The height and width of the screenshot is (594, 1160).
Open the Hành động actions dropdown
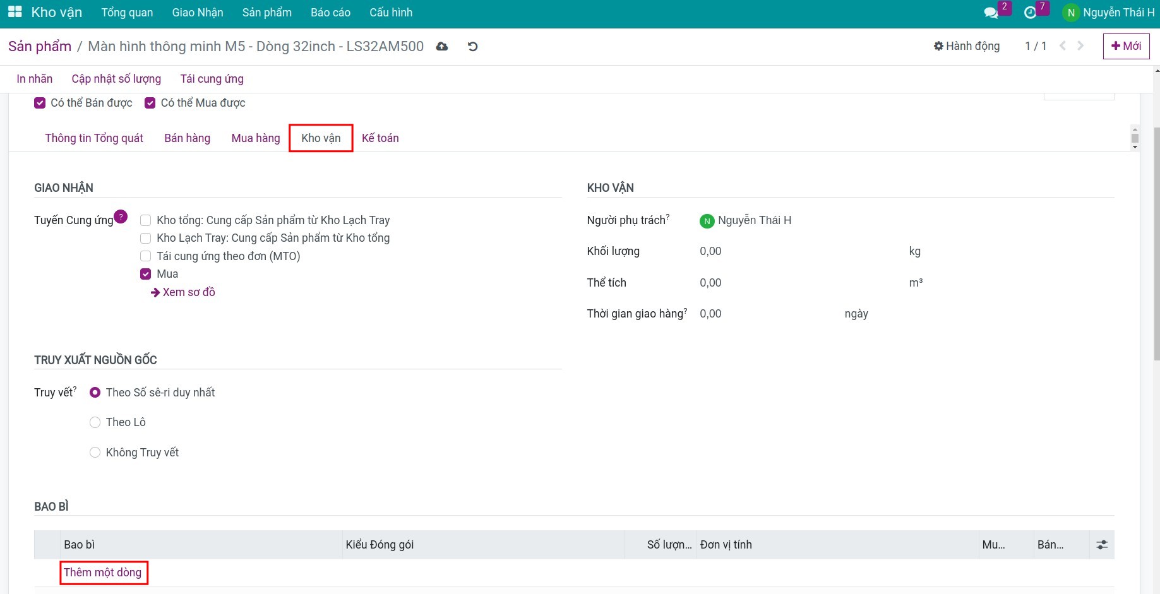[967, 46]
